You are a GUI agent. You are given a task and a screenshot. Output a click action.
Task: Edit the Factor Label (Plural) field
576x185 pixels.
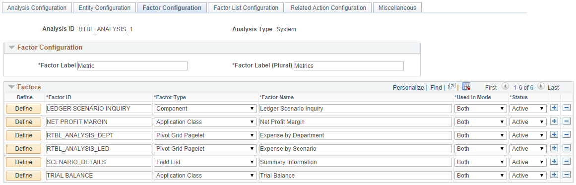click(x=349, y=65)
